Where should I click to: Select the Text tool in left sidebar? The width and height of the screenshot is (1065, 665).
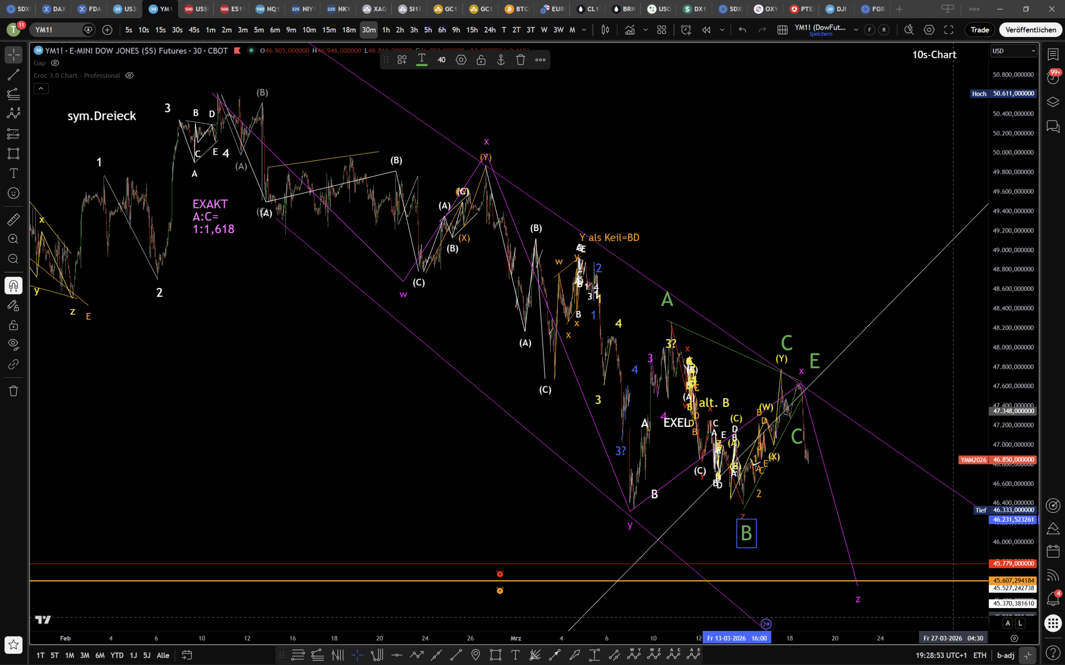pyautogui.click(x=13, y=173)
